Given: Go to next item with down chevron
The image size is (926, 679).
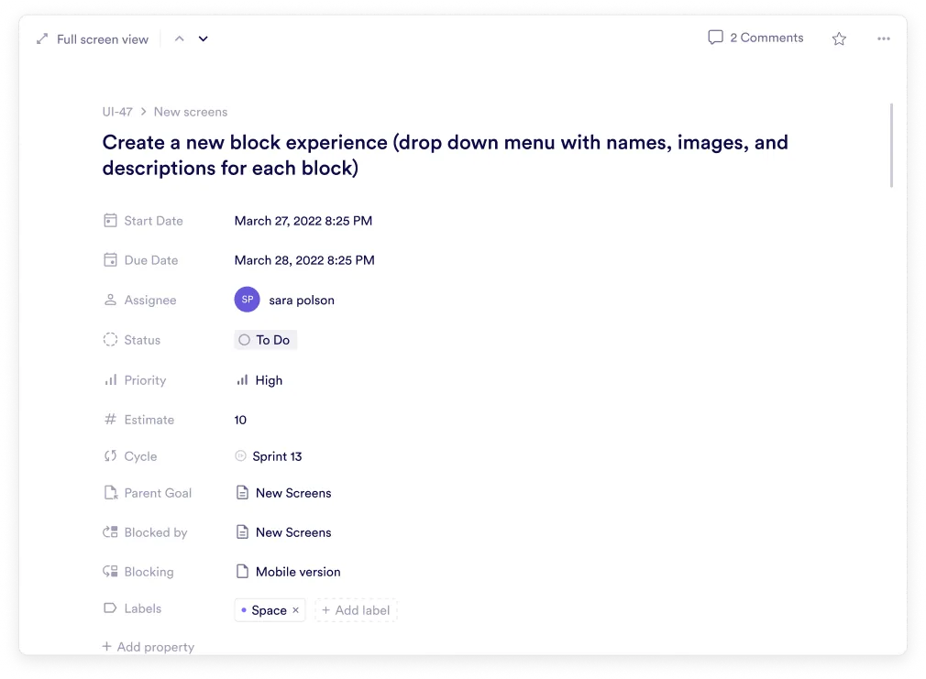Looking at the screenshot, I should (x=204, y=38).
